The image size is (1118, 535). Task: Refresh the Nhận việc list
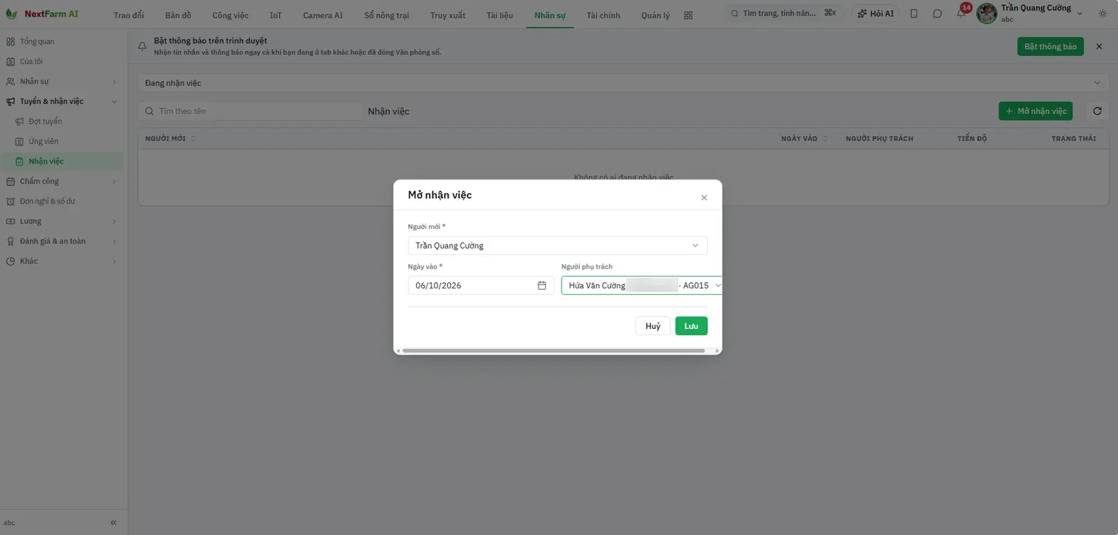tap(1097, 111)
